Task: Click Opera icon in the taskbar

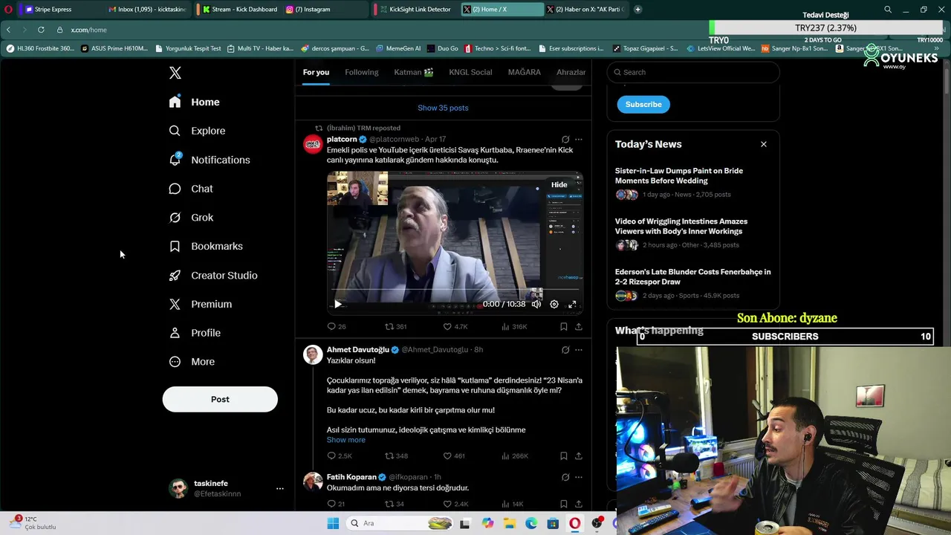Action: click(574, 523)
